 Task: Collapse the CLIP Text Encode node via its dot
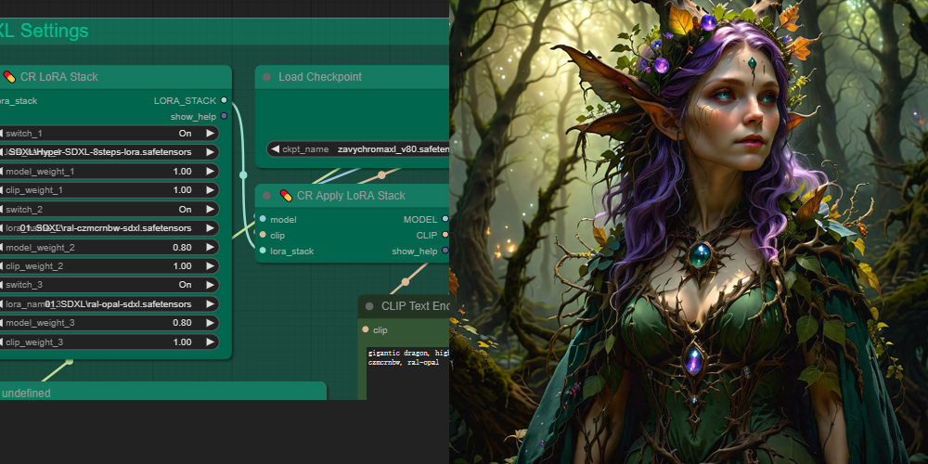click(369, 306)
